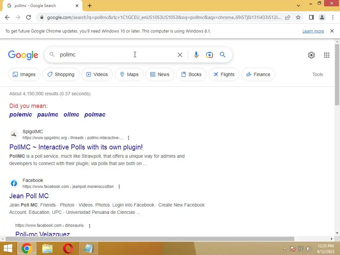340x255 pixels.
Task: Click the vertical scrollbar thumb
Action: (x=337, y=75)
